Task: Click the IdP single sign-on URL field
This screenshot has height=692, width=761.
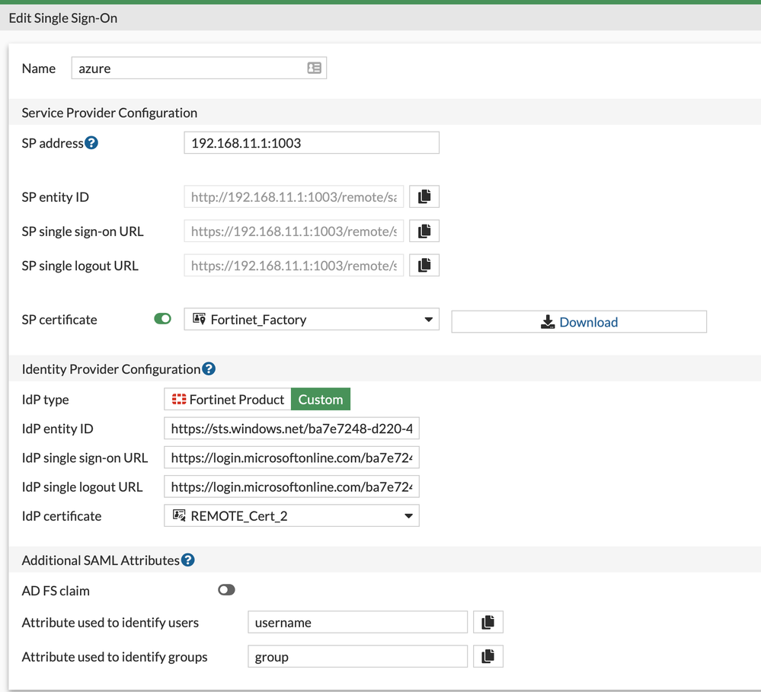Action: pos(292,458)
